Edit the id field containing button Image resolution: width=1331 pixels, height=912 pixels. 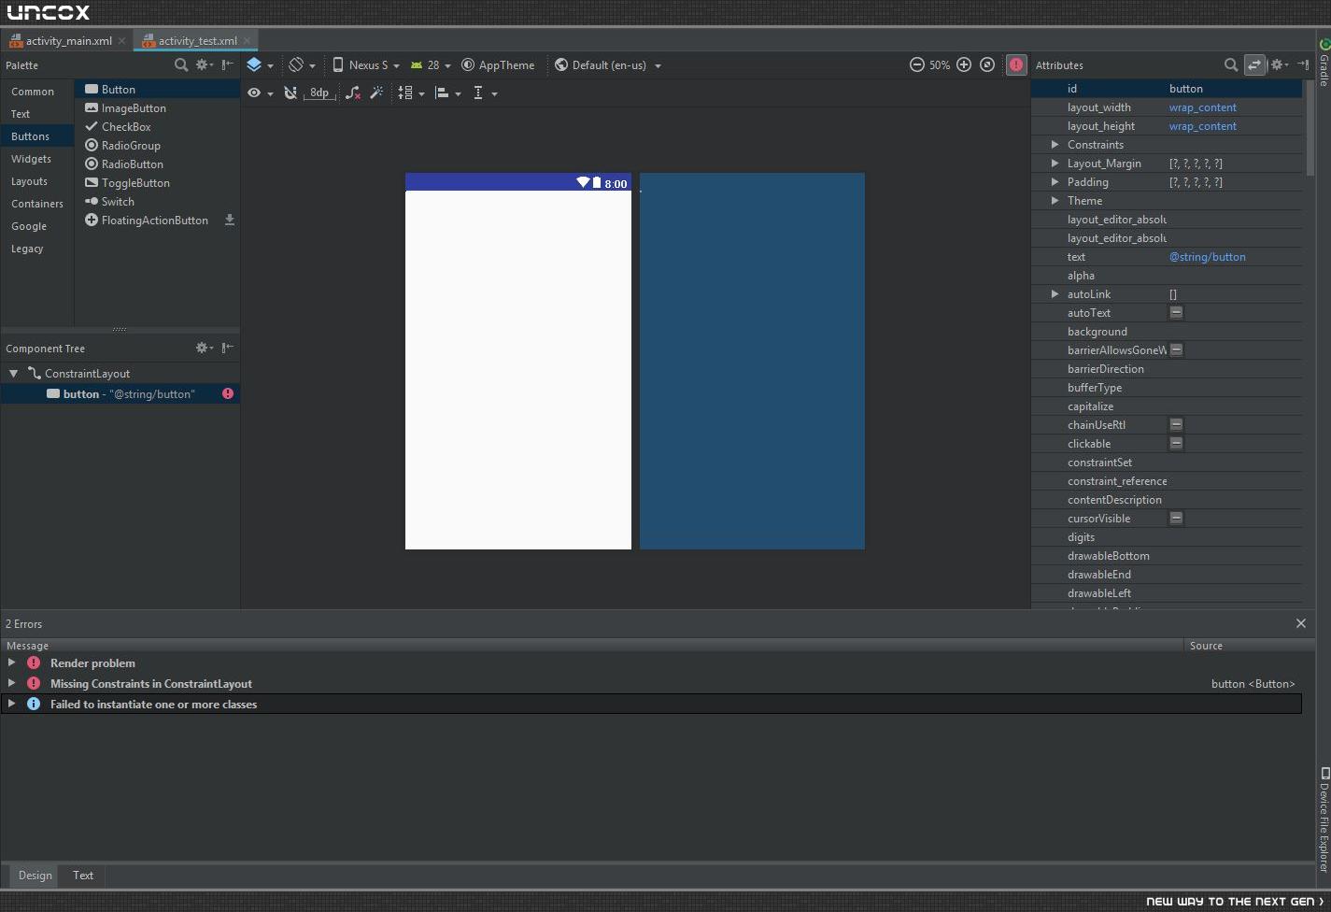click(1233, 89)
